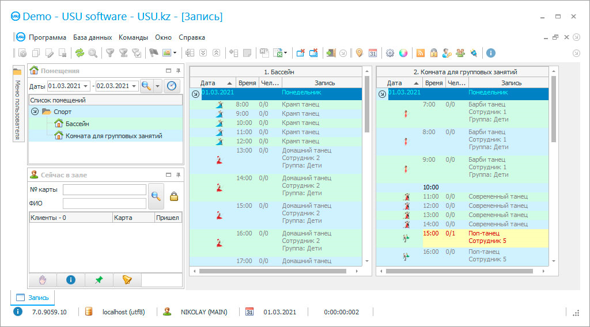The width and height of the screenshot is (590, 327).
Task: Click the gray flag toolbar icon
Action: (x=153, y=54)
